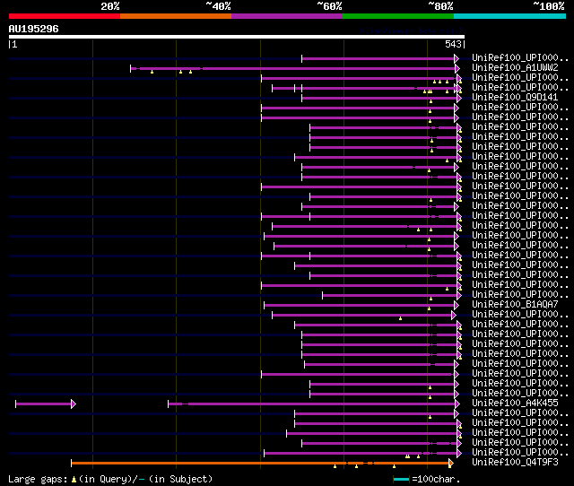
Task: Click the red 20% identity legend segment
Action: (65, 16)
